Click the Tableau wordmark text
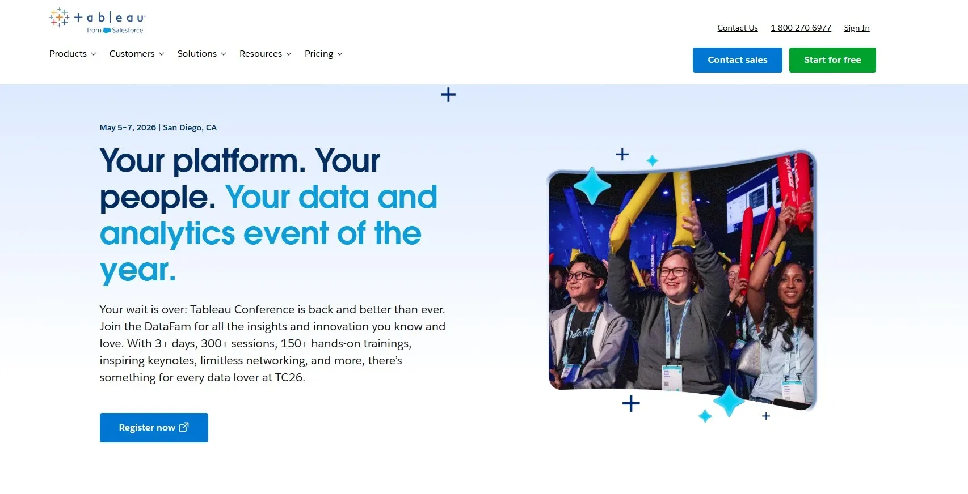Viewport: 968px width, 494px height. click(110, 18)
